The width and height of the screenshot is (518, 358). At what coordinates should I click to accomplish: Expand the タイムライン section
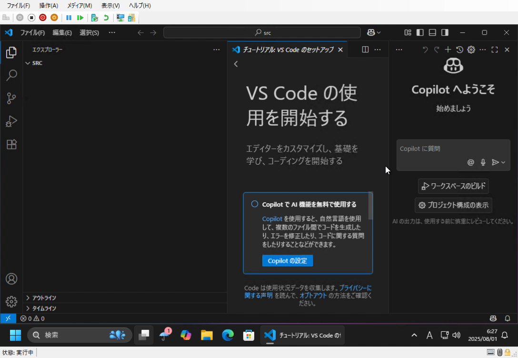(28, 308)
